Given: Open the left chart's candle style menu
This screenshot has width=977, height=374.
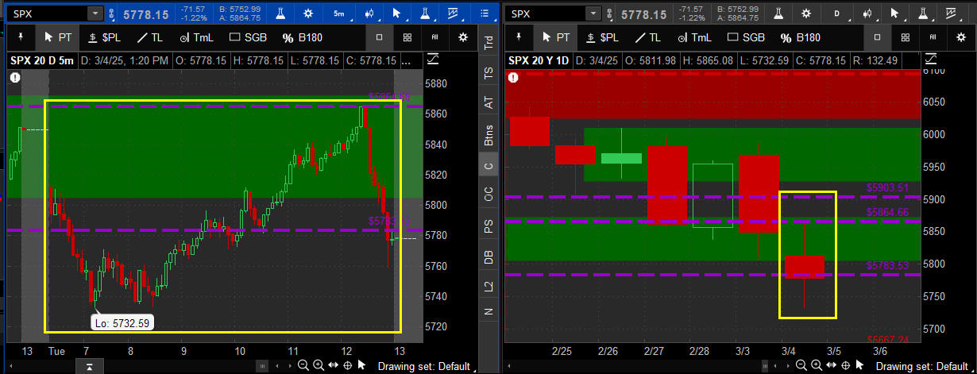Looking at the screenshot, I should click(x=369, y=13).
